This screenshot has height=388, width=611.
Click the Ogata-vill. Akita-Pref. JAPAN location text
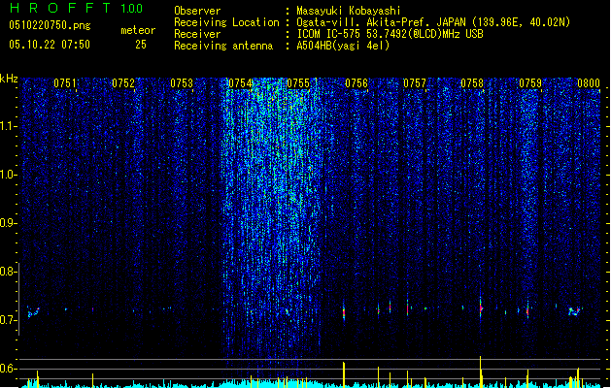tap(433, 22)
